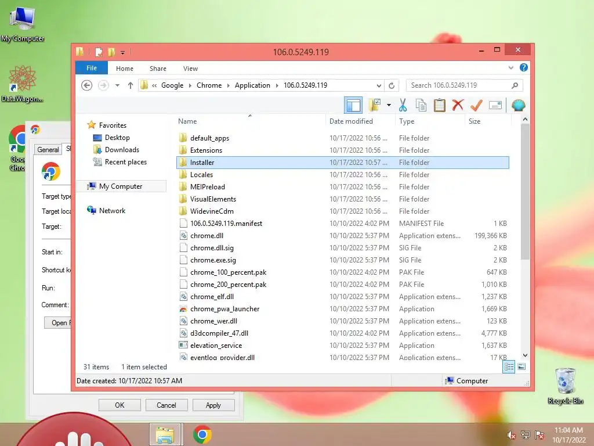Open the Home ribbon tab

pyautogui.click(x=125, y=69)
